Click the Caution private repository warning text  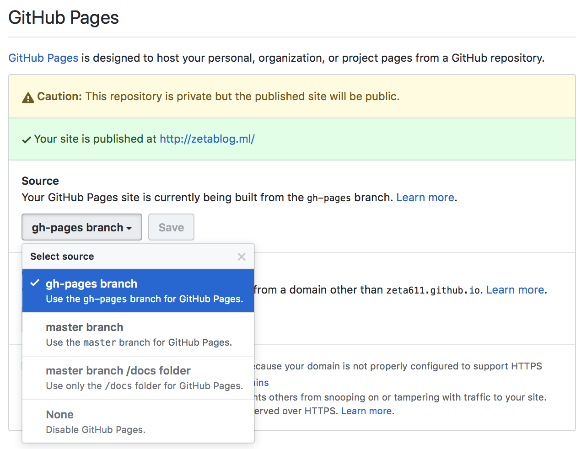218,96
